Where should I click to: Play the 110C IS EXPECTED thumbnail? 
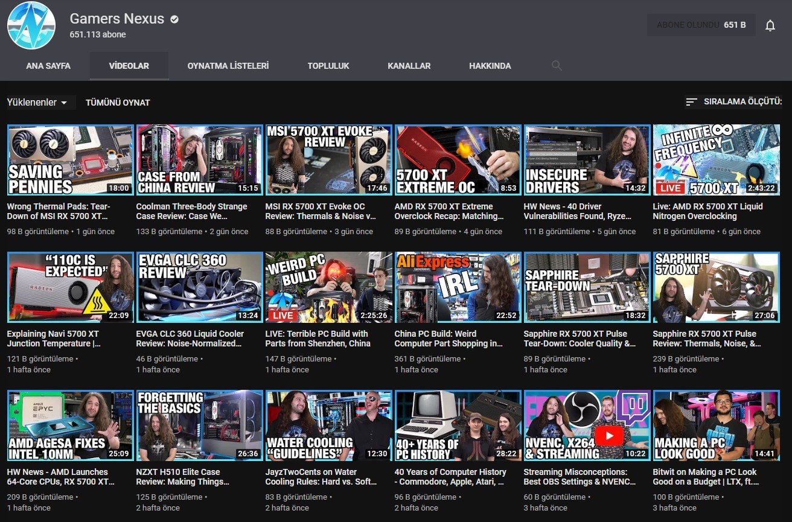pos(70,287)
